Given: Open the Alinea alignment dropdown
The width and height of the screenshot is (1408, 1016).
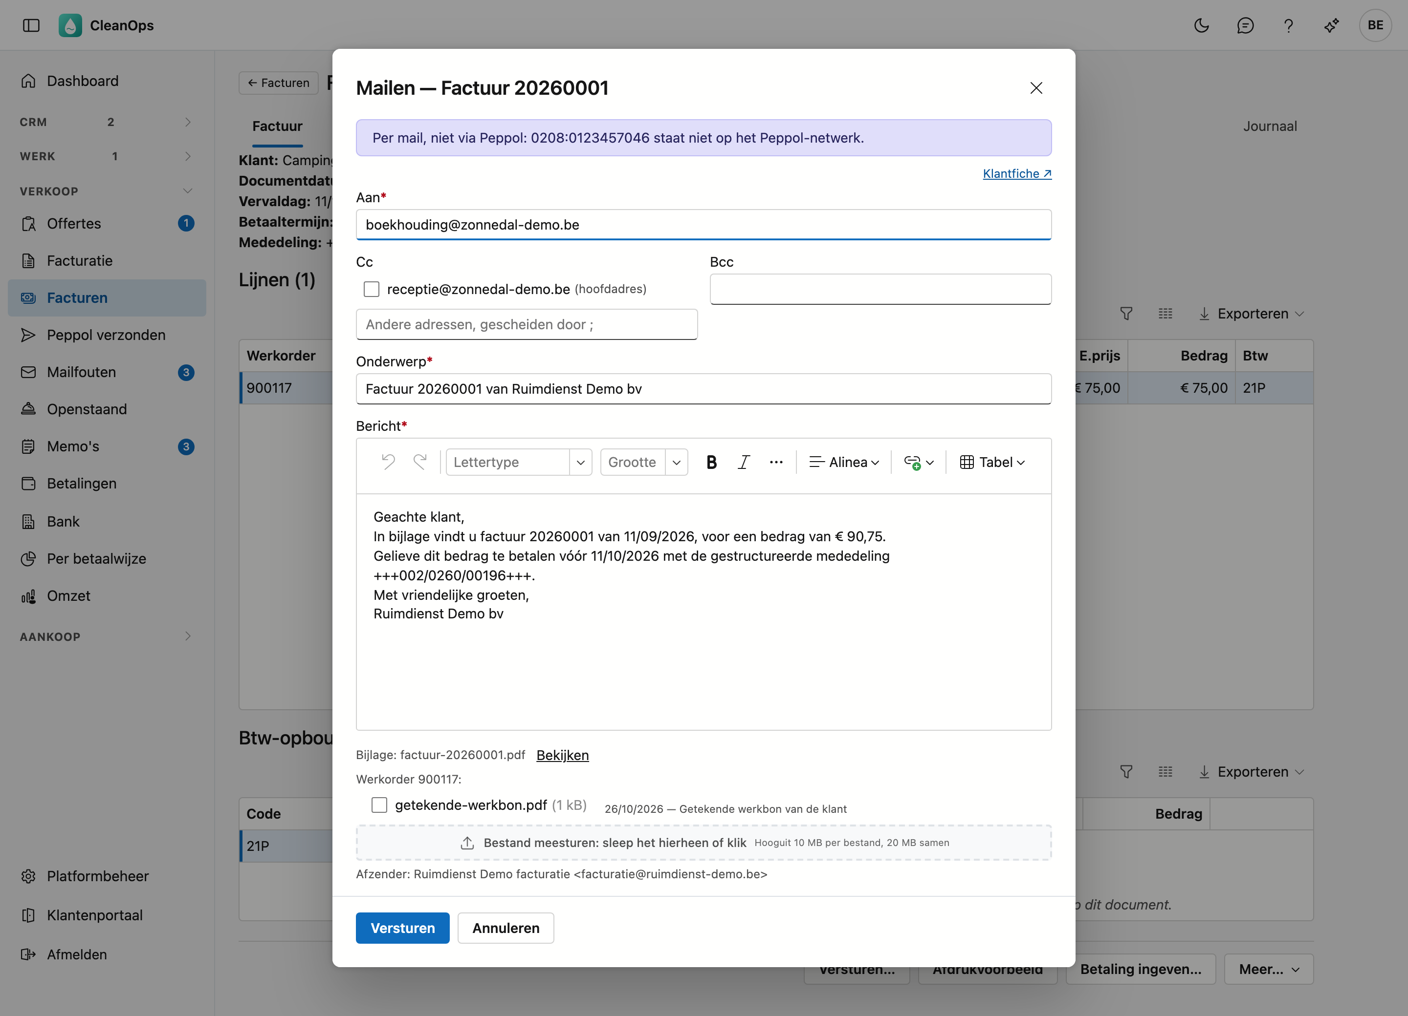Looking at the screenshot, I should tap(844, 462).
